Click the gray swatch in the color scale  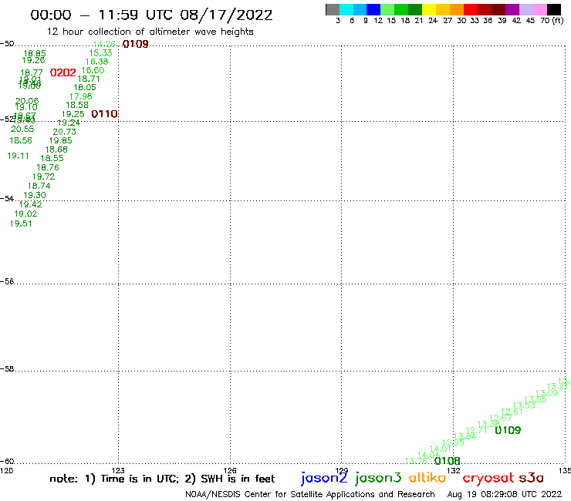point(333,9)
